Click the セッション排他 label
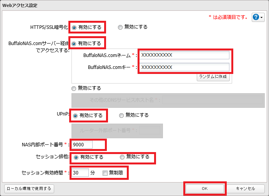Viewport: 269px width, 196px height. pyautogui.click(x=52, y=157)
